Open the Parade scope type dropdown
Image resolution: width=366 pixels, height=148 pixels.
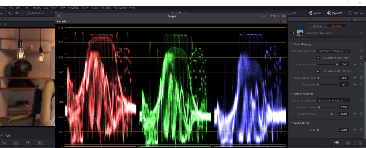[x=63, y=21]
